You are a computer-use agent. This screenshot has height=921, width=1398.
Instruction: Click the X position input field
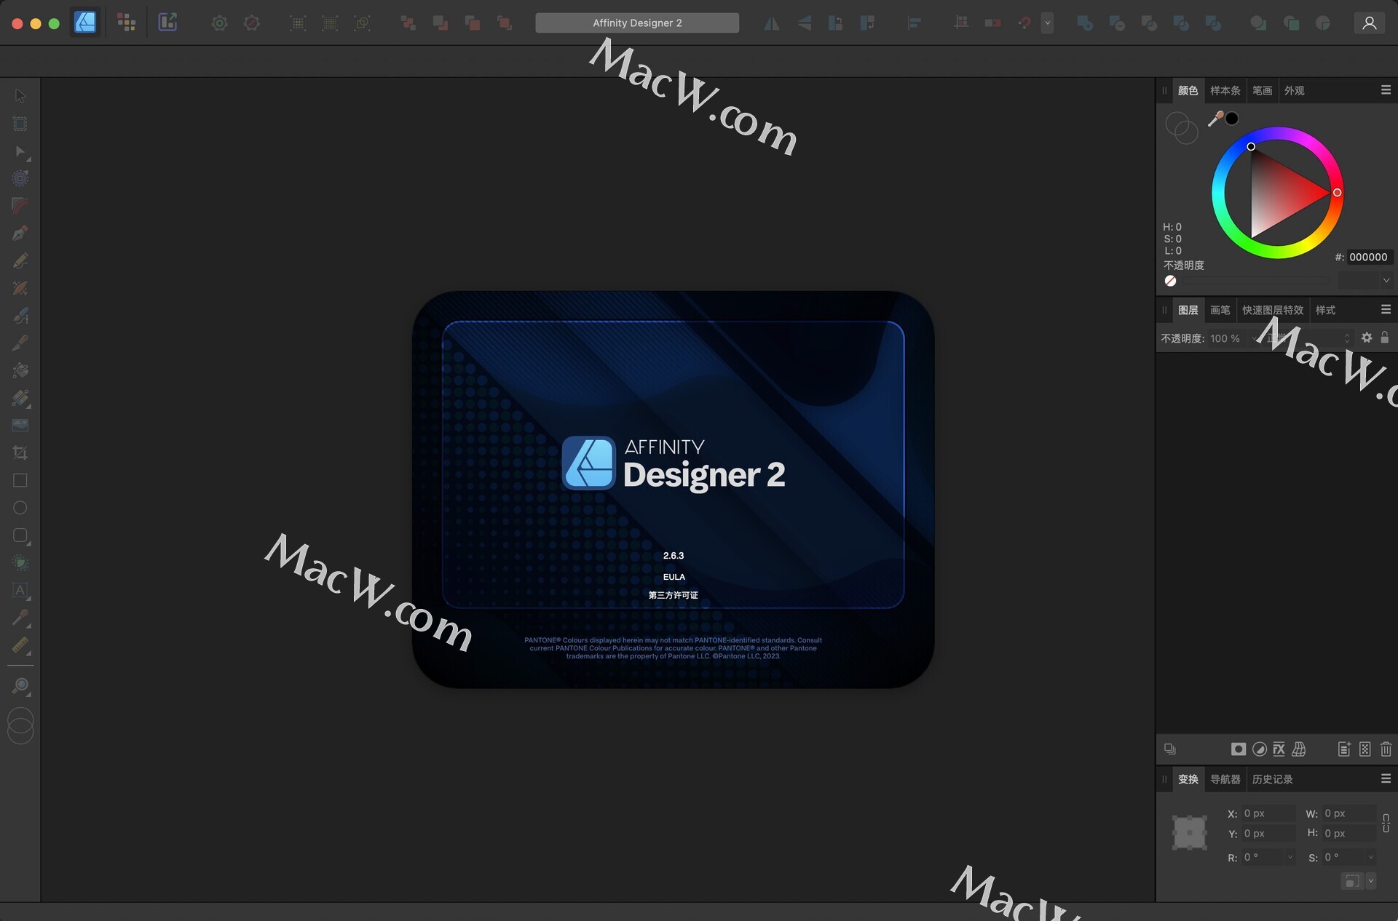(x=1268, y=813)
